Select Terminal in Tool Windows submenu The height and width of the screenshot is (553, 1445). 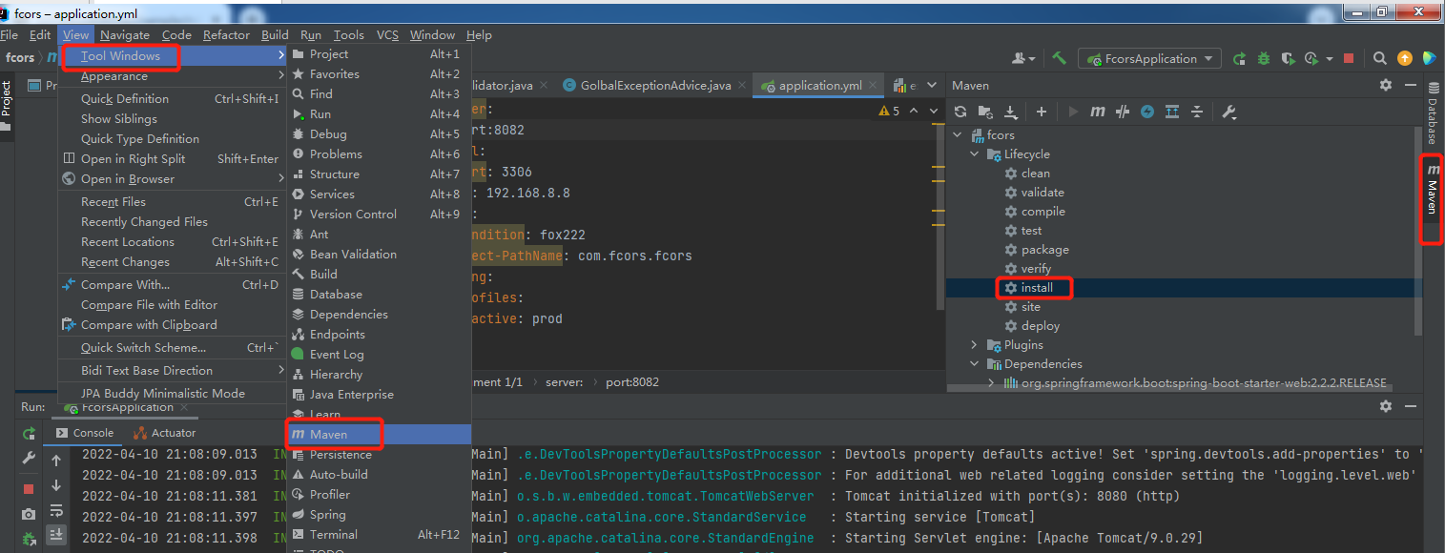[x=380, y=534]
